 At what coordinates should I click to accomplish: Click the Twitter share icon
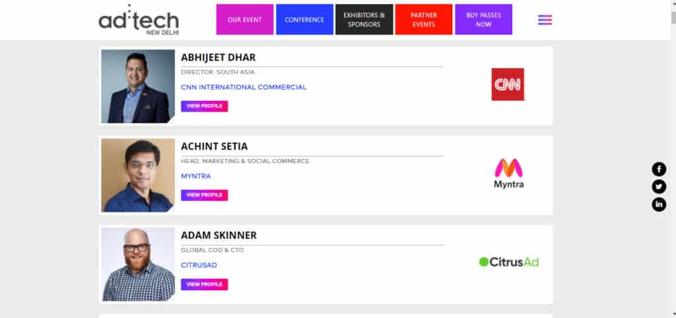click(659, 187)
